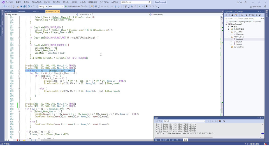Open the ツール(T) menu

pos(82,2)
